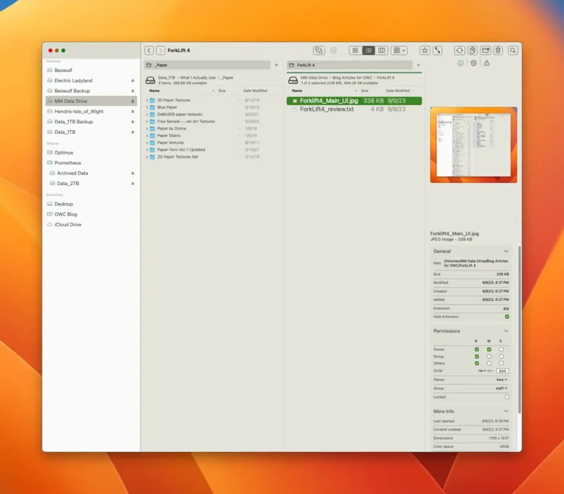
Task: Uncheck Owner write permission
Action: [489, 349]
